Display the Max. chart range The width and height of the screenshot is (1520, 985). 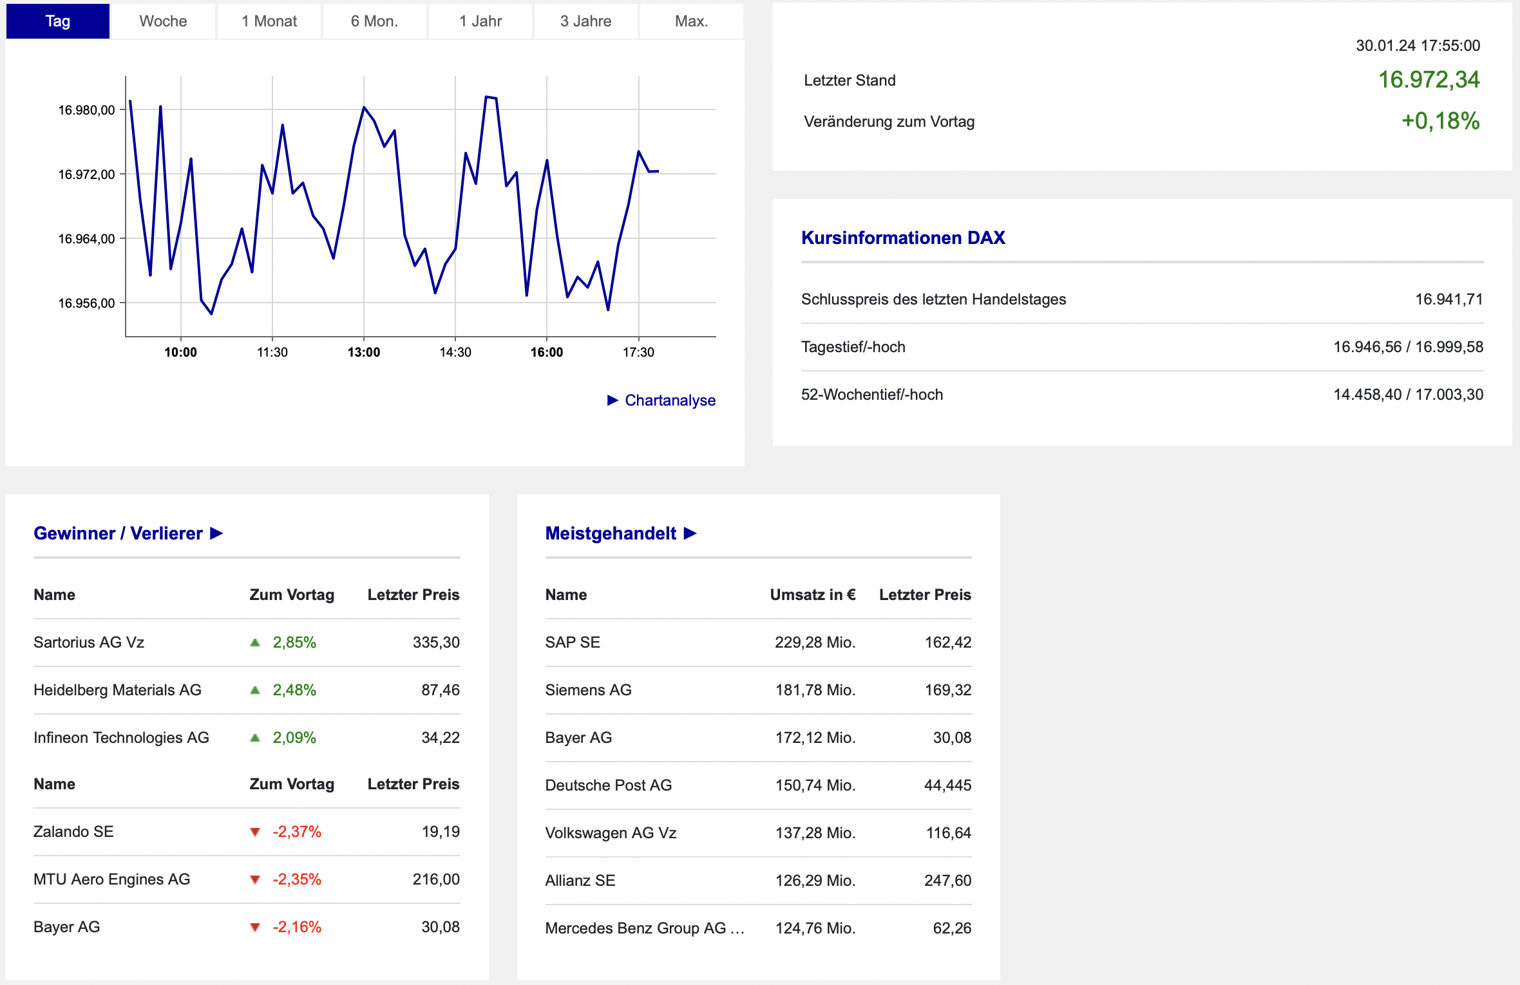click(x=691, y=21)
